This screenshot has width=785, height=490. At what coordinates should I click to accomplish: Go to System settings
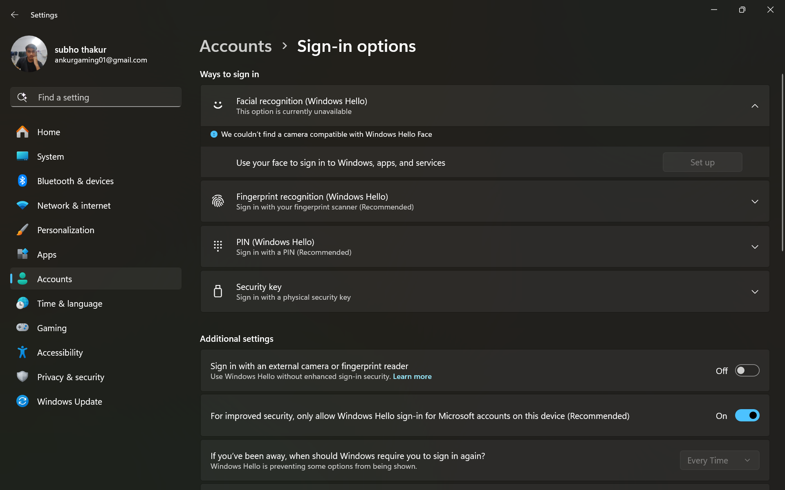click(x=96, y=156)
